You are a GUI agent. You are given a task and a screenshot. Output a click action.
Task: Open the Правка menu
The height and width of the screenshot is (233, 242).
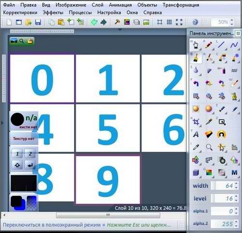click(x=28, y=5)
